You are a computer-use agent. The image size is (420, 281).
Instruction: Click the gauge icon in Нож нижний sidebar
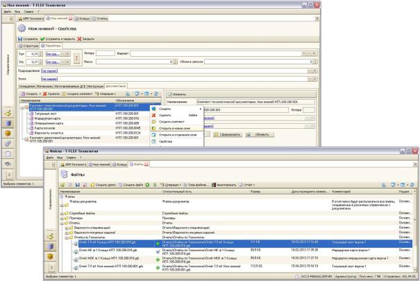point(8,154)
